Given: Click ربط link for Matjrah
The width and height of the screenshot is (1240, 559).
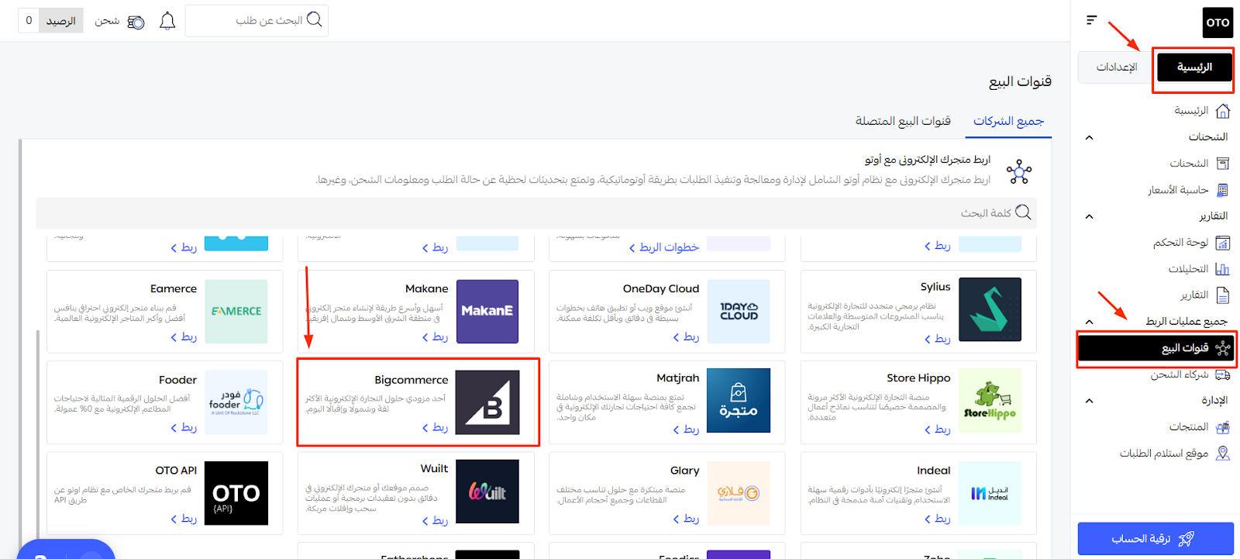Looking at the screenshot, I should click(x=687, y=429).
